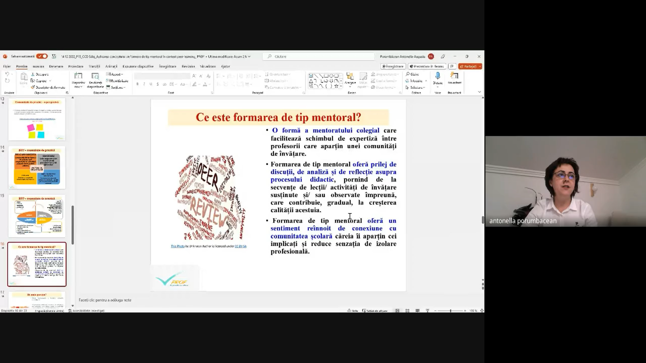Viewport: 646px width, 363px height.
Task: Open the Fișier menu tab
Action: point(7,67)
